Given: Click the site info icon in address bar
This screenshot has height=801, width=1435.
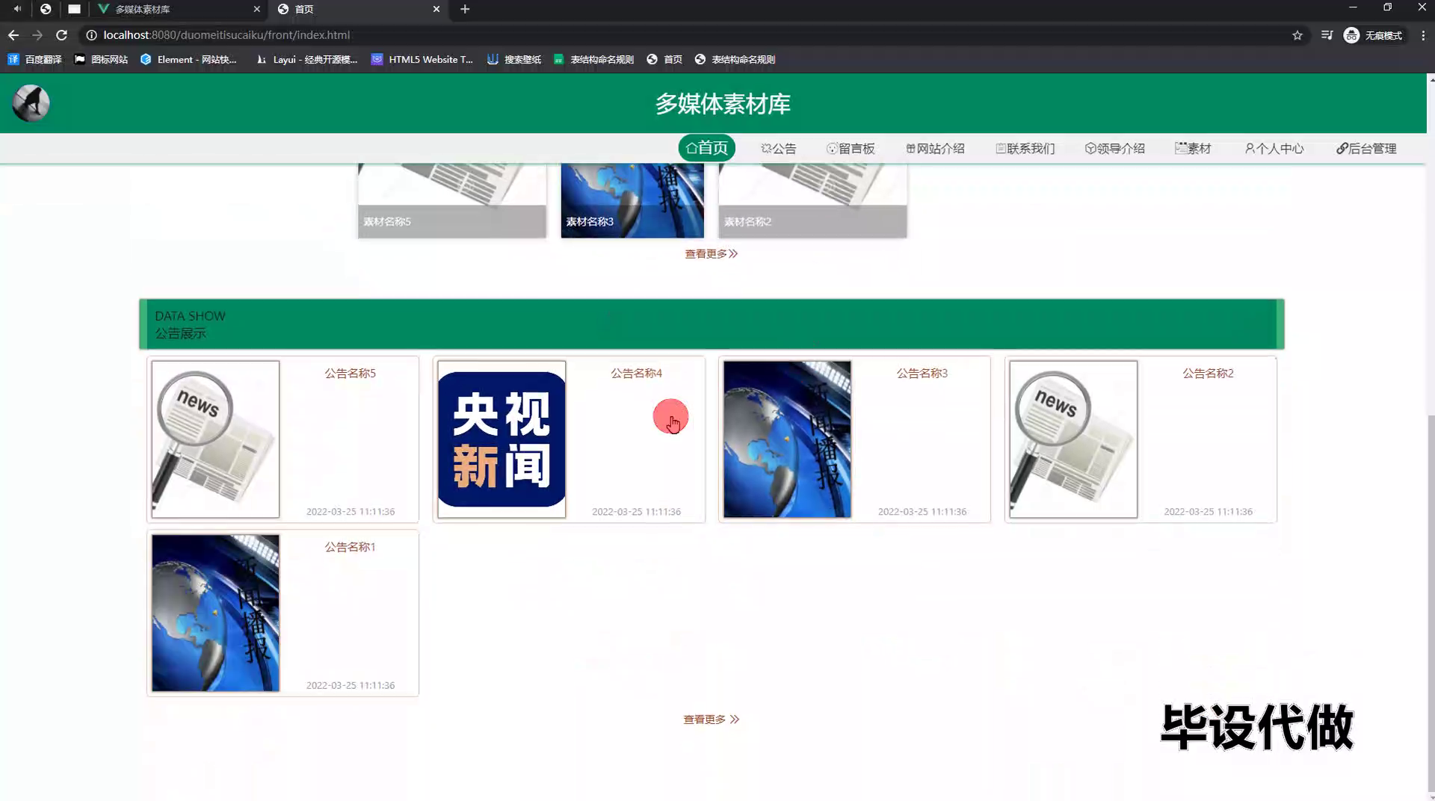Looking at the screenshot, I should (x=91, y=35).
